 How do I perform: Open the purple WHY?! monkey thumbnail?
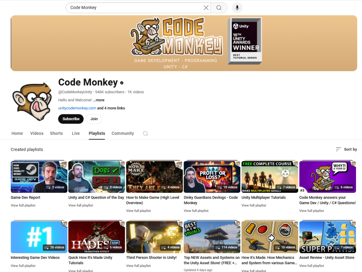[x=328, y=177]
